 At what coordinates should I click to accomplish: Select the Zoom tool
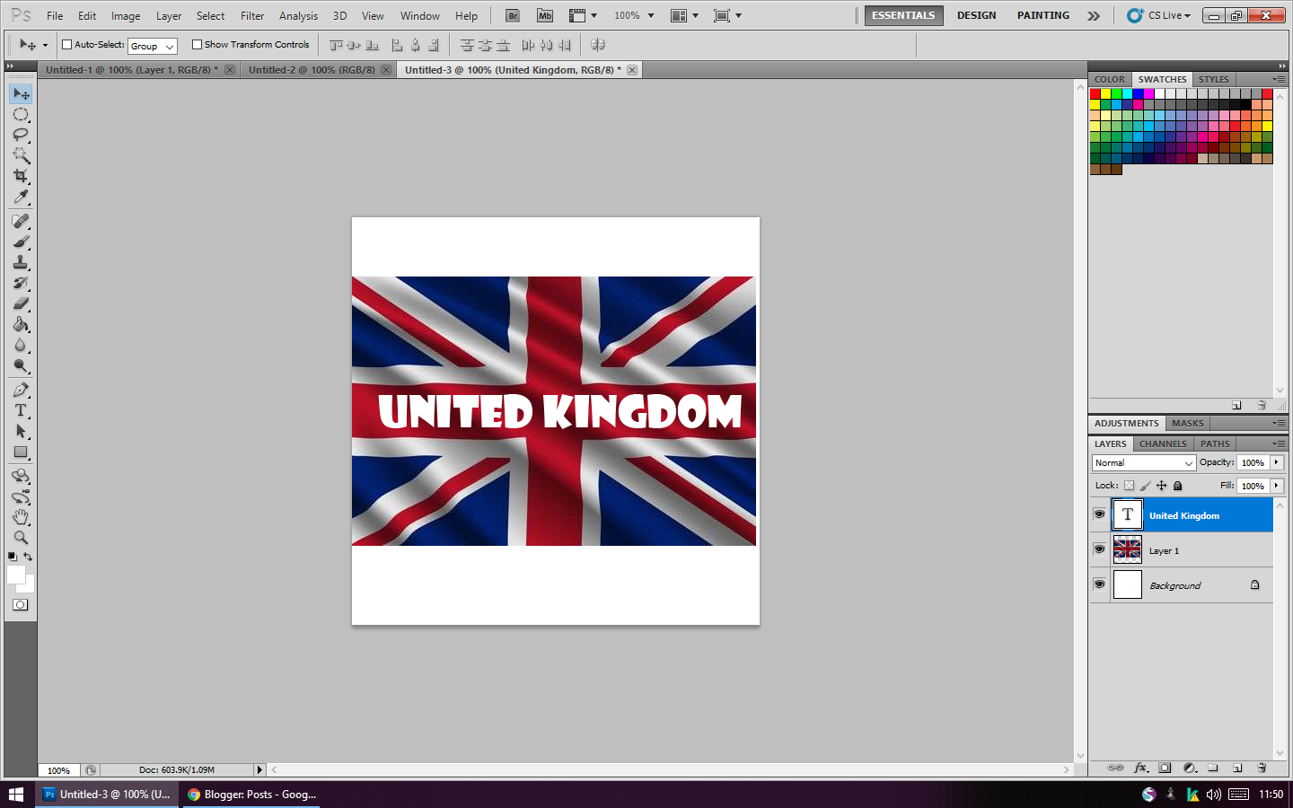click(x=21, y=538)
